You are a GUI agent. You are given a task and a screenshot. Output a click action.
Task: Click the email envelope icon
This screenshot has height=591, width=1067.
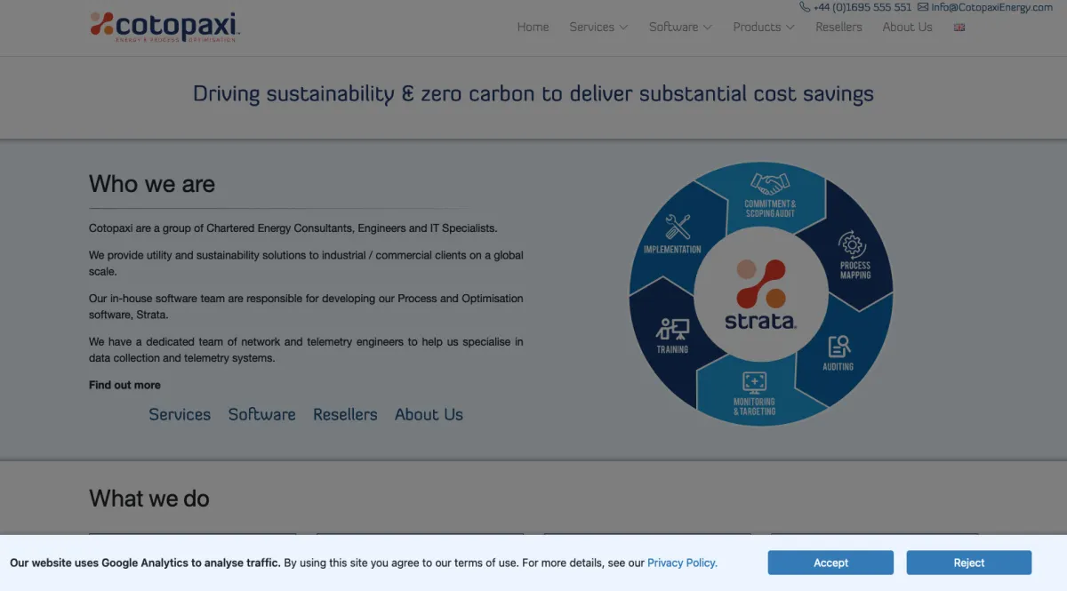click(923, 7)
